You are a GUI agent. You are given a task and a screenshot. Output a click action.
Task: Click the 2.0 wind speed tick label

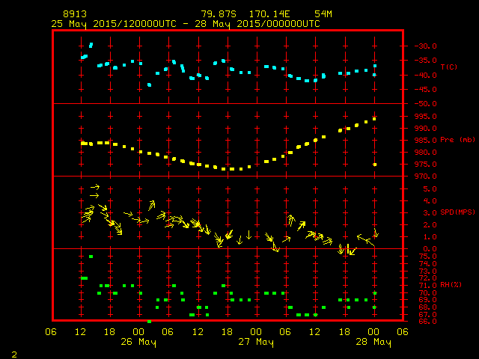point(430,225)
